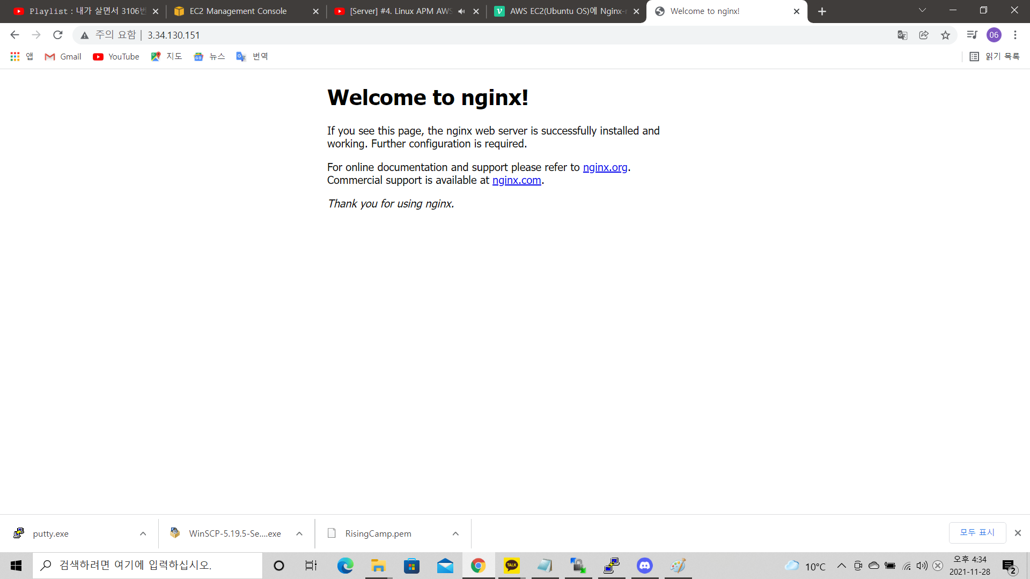Open the nginx.org link
The height and width of the screenshot is (579, 1030).
(x=605, y=167)
